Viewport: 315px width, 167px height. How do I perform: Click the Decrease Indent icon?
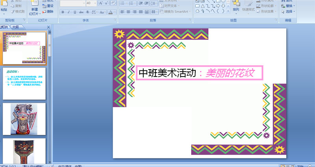pos(141,3)
